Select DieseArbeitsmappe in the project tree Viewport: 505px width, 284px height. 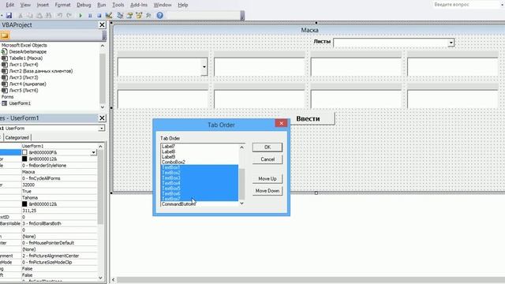click(28, 51)
